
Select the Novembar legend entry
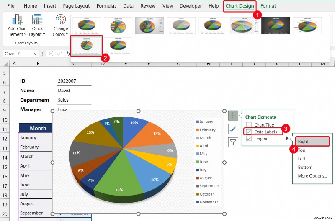pos(207,202)
